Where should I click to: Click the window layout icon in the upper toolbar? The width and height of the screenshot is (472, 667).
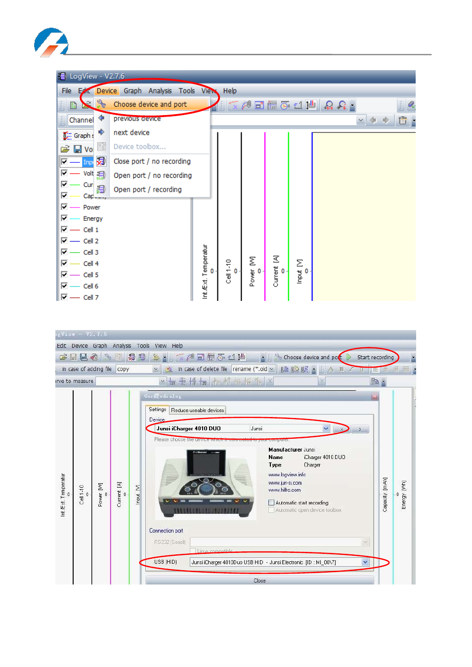click(x=259, y=105)
